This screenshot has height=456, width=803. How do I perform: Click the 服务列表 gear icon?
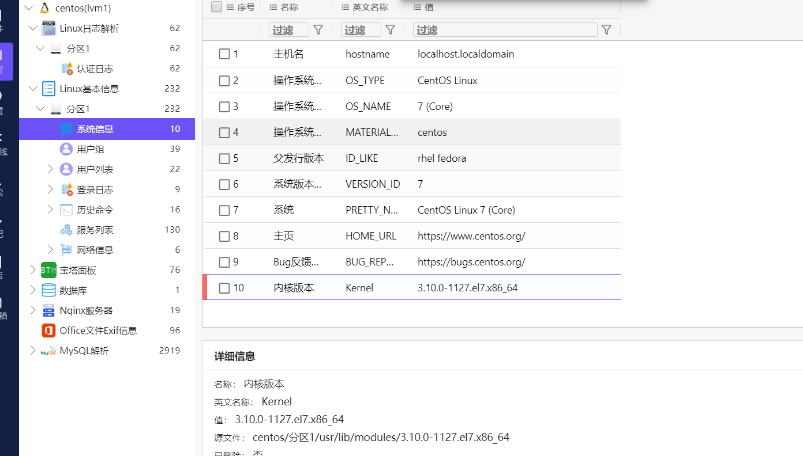(66, 230)
